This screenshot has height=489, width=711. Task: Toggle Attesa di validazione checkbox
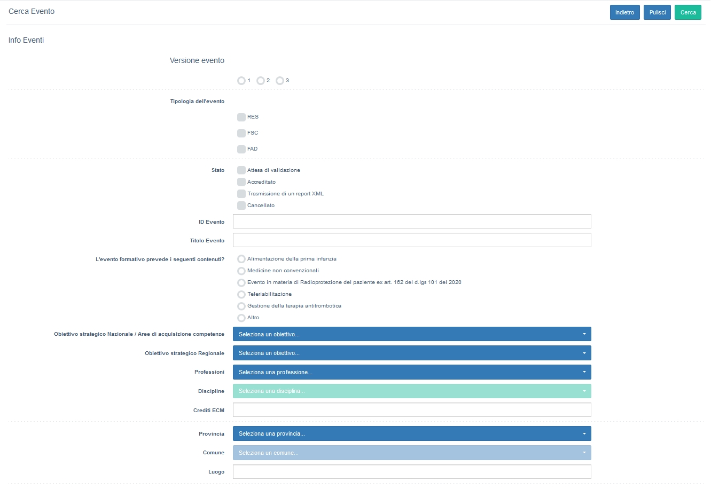coord(241,170)
